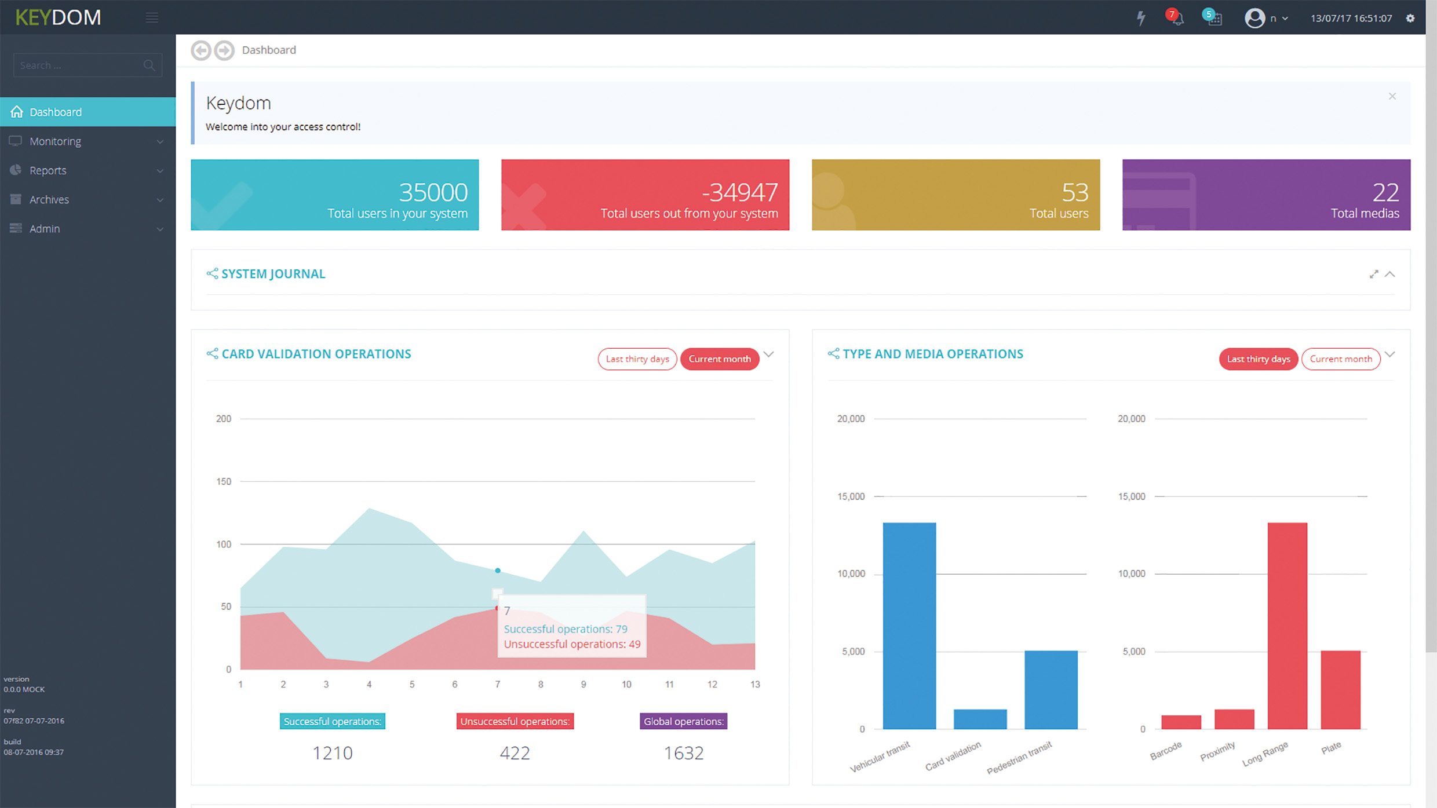Open the bell notifications with 7 badge

1176,17
